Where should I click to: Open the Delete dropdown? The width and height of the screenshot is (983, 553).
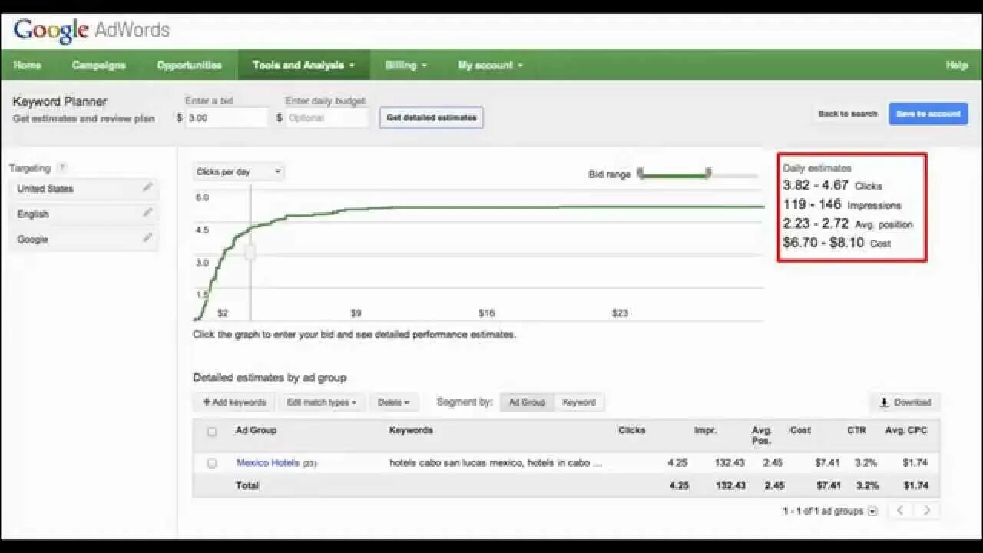click(393, 402)
